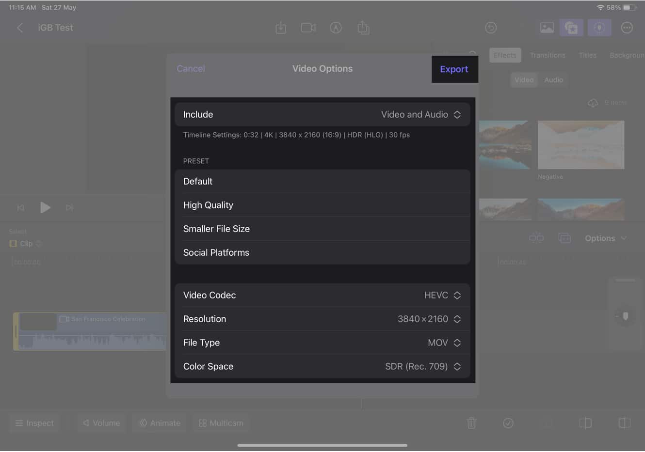This screenshot has height=452, width=645.
Task: Open the content browser star icon
Action: point(571,28)
